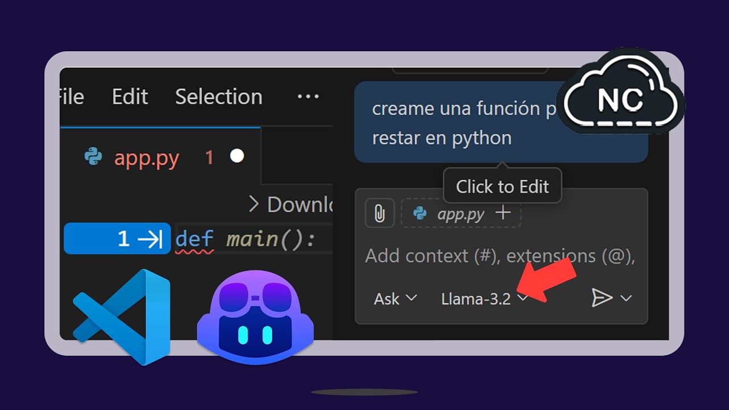Viewport: 729px width, 410px height.
Task: Open the Llama-3.2 model picker
Action: [x=484, y=298]
